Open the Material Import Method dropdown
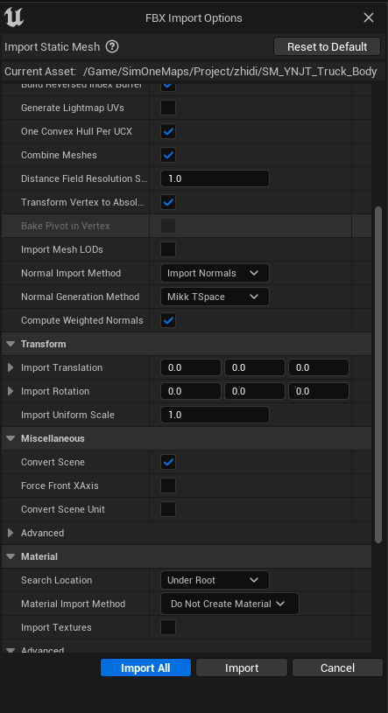Image resolution: width=388 pixels, height=713 pixels. click(230, 605)
